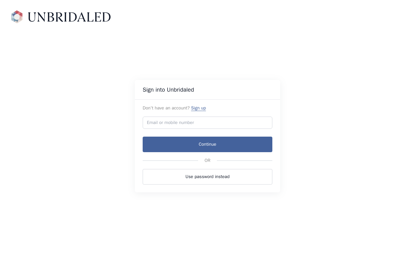Click the multicolored hexagon brand mark

tap(17, 17)
